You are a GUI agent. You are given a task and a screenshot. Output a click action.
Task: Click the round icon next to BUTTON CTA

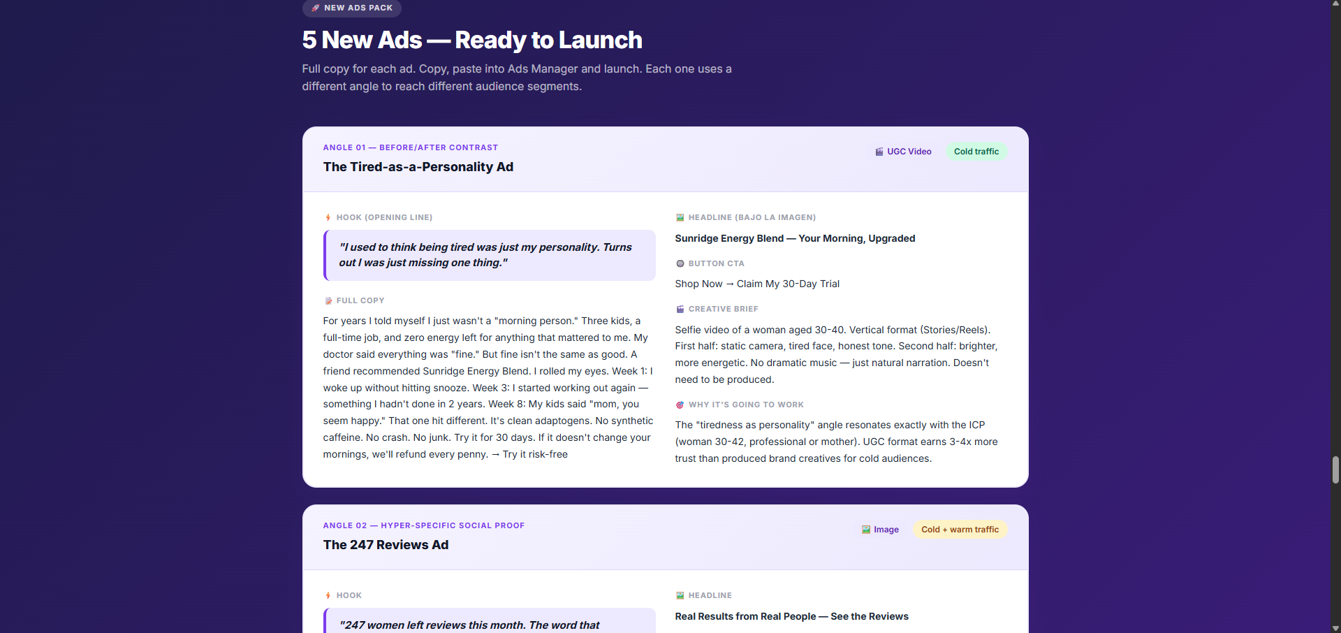(680, 263)
